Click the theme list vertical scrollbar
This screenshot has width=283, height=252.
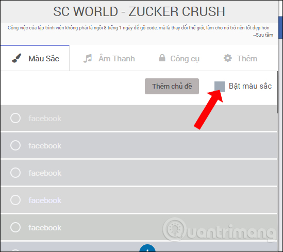click(x=277, y=92)
